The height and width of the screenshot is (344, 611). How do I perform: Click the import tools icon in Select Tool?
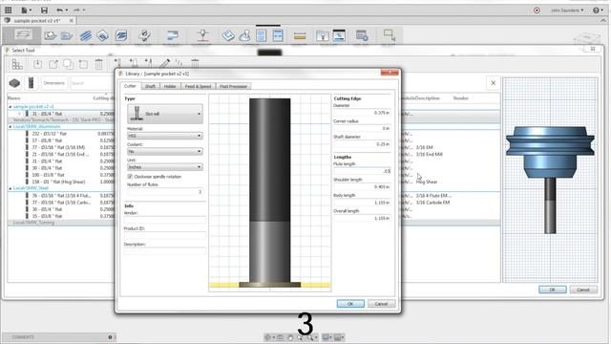point(37,64)
